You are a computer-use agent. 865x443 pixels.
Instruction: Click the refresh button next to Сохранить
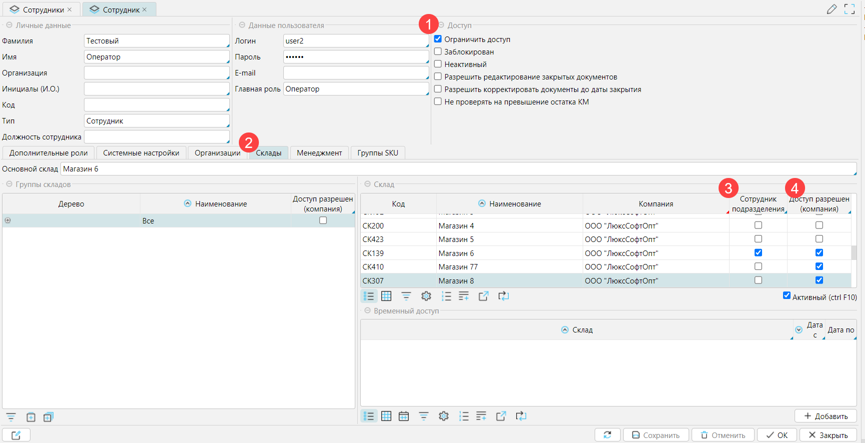607,435
